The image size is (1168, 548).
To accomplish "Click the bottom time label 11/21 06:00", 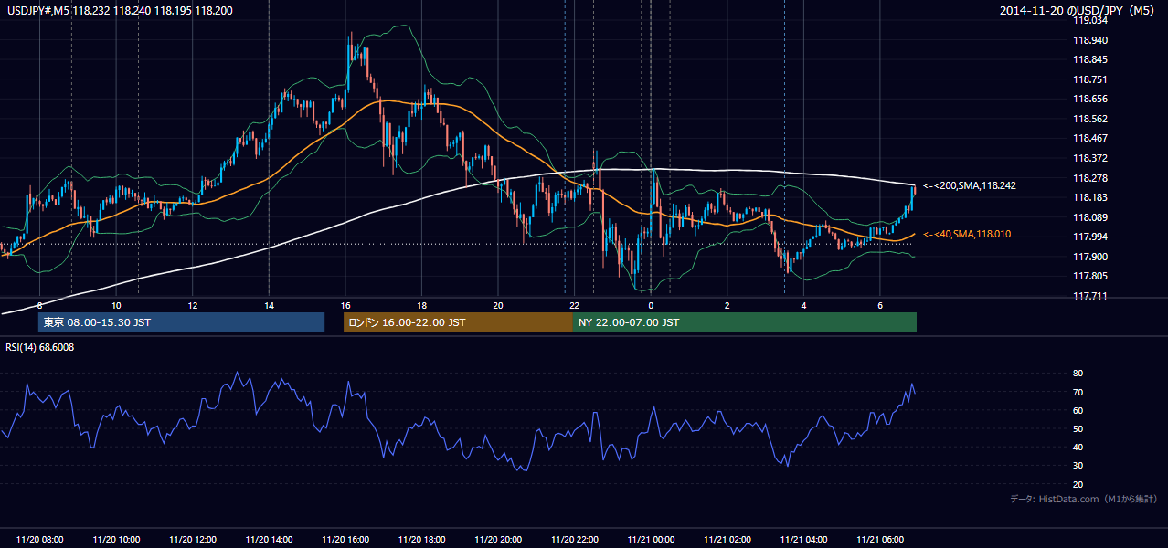I will point(879,540).
